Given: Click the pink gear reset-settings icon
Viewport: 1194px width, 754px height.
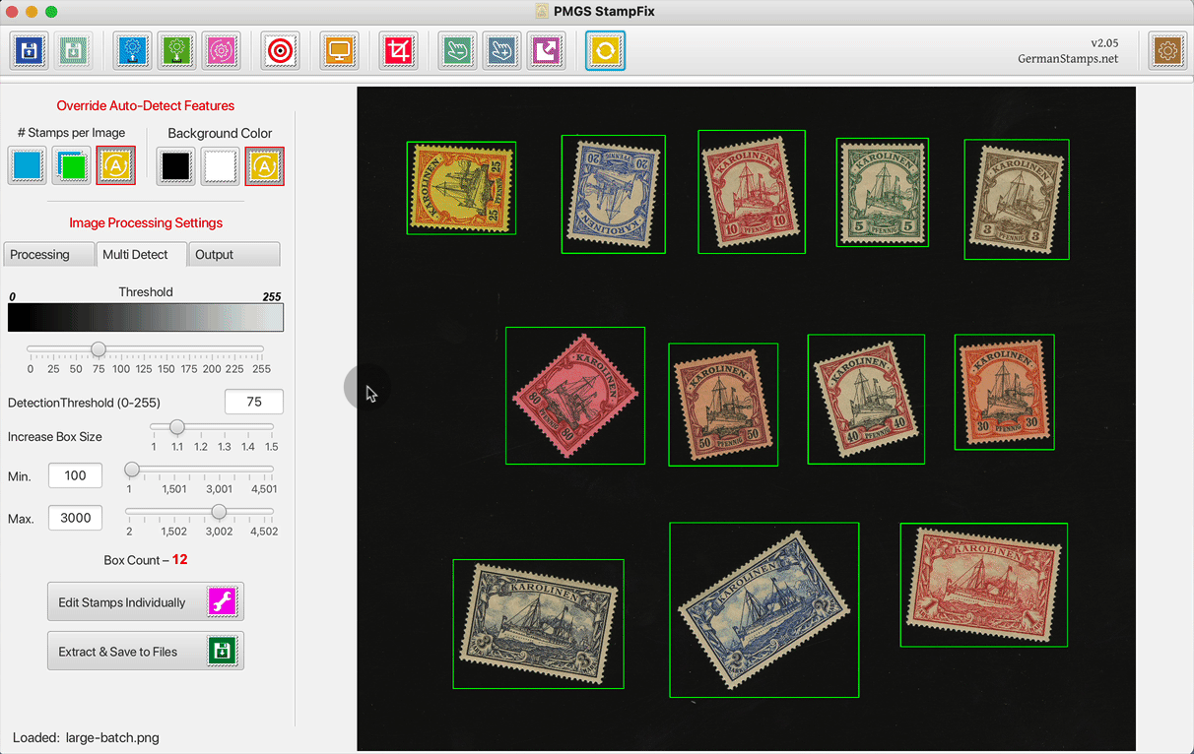Looking at the screenshot, I should point(222,50).
